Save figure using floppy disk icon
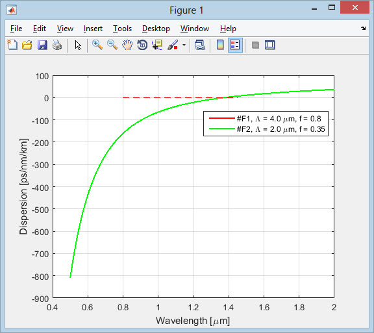 click(x=42, y=45)
